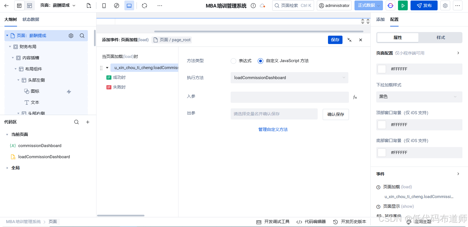
Task: Switch to mini program preview icon
Action: (x=117, y=6)
